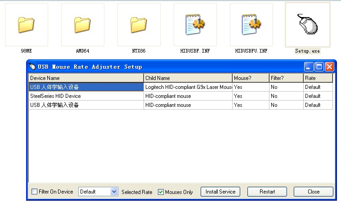Maximize the USB Mouse Rate Adjuster window

coord(319,67)
